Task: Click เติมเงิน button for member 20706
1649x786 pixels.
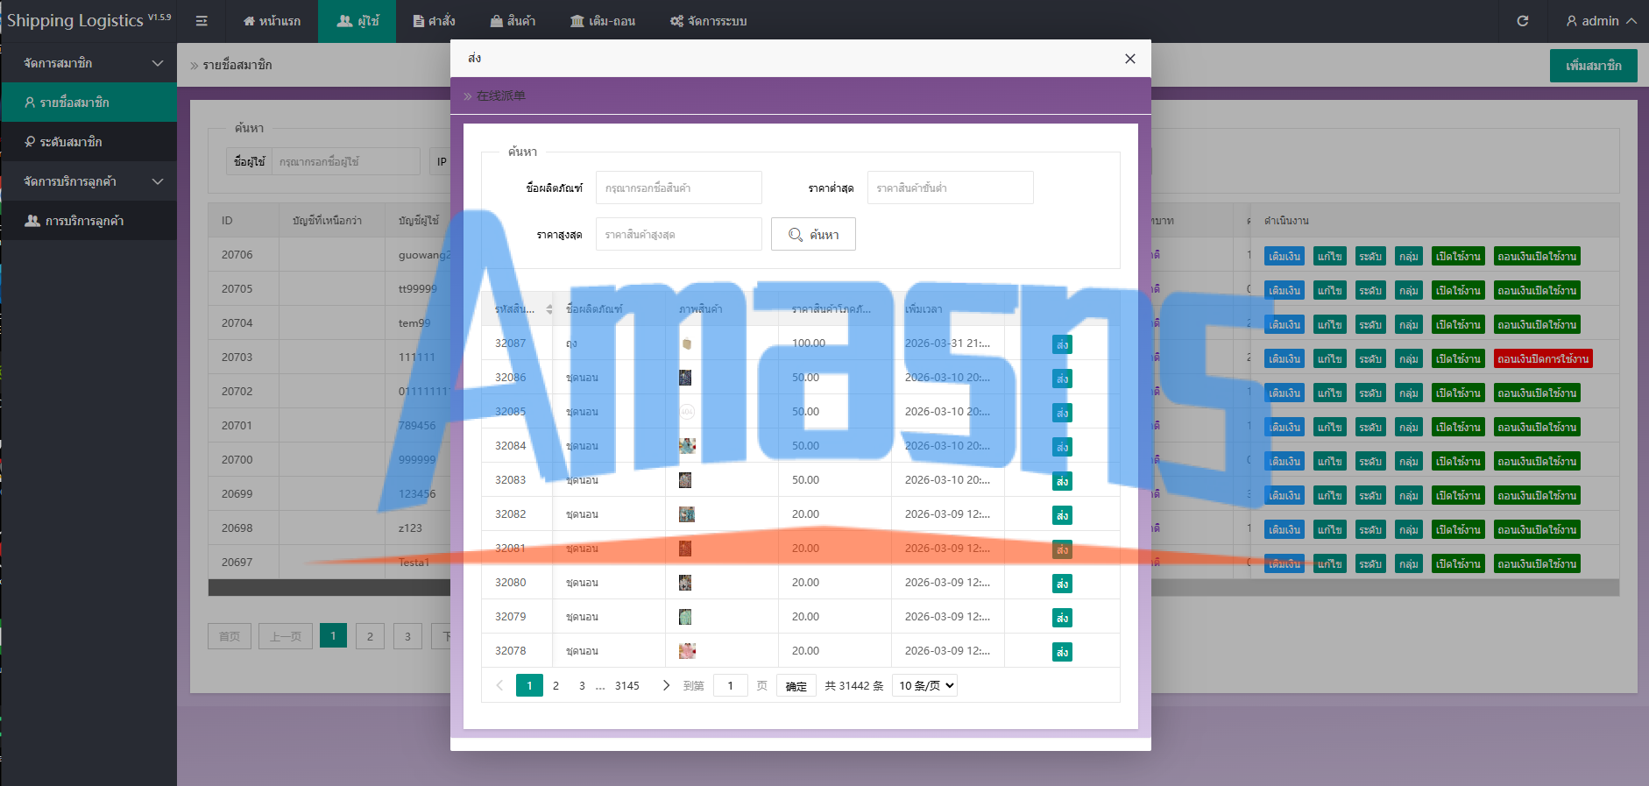Action: point(1284,256)
